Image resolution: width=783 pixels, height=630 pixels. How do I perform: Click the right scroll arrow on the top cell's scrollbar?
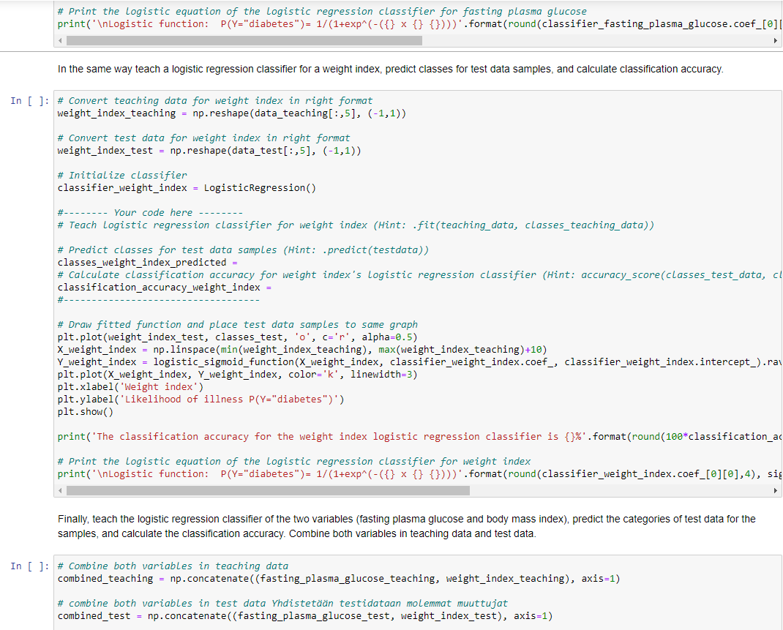coord(776,40)
